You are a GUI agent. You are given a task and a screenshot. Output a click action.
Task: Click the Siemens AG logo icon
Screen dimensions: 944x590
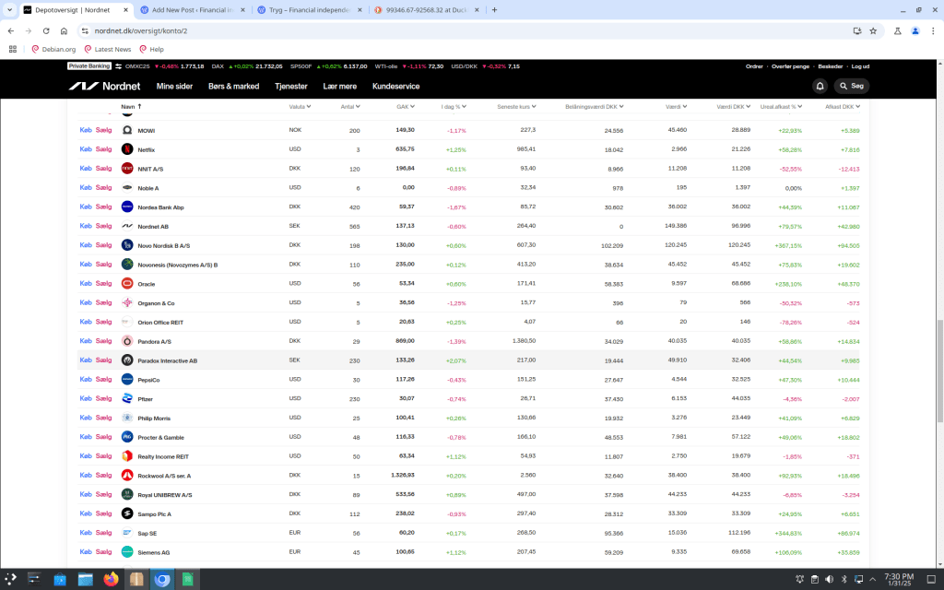[x=127, y=551]
